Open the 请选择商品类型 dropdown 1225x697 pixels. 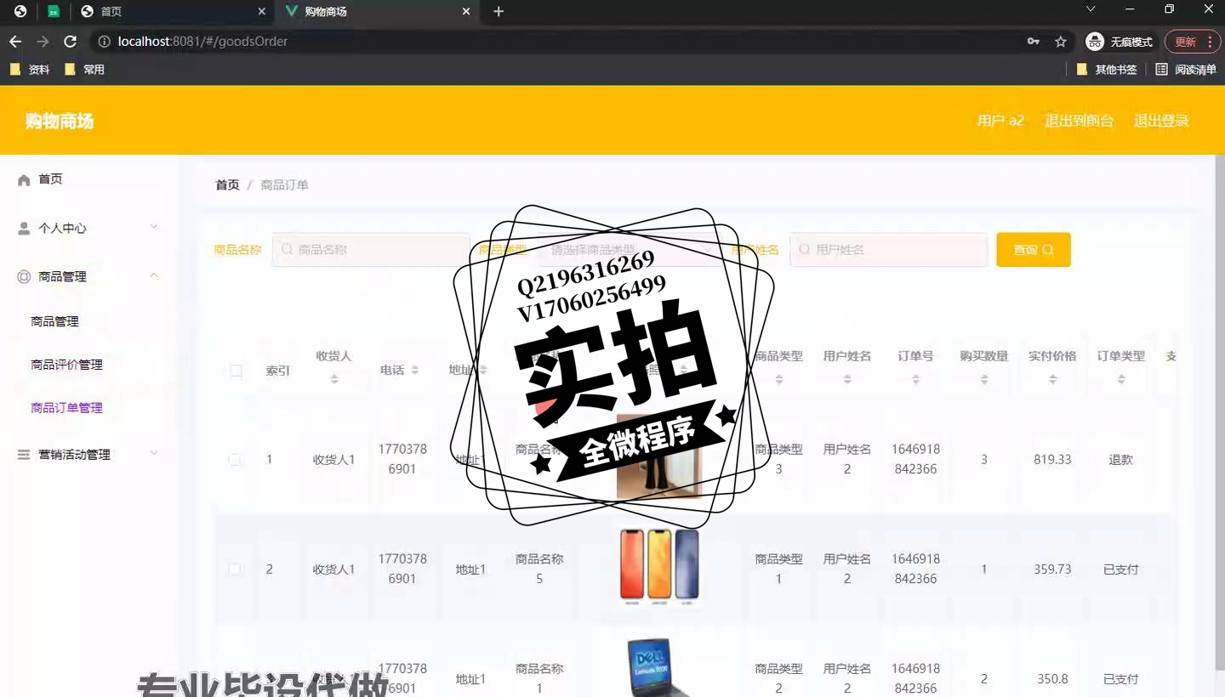click(x=630, y=250)
